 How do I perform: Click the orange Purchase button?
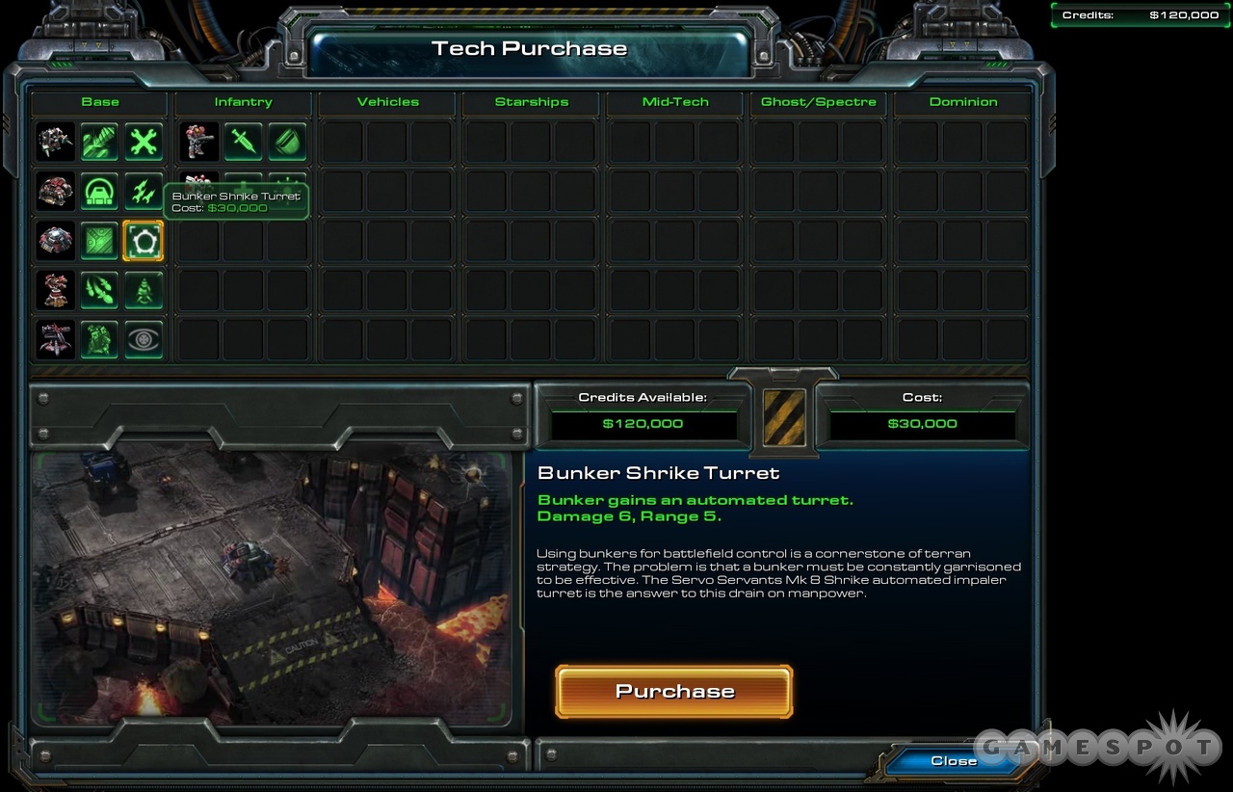click(674, 692)
